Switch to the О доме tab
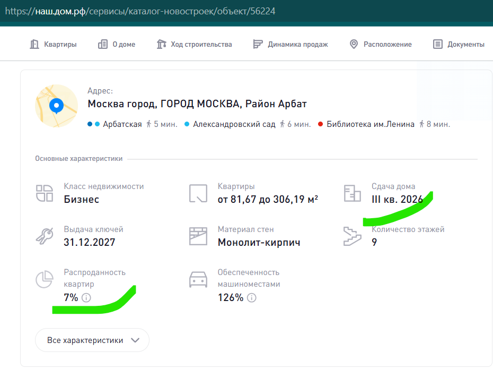This screenshot has width=493, height=369. [117, 45]
